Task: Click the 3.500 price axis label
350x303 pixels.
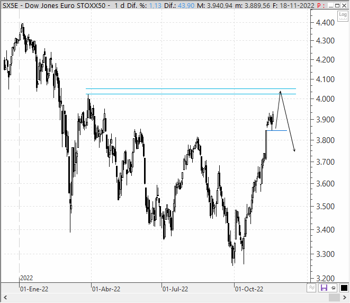Action: (325, 206)
